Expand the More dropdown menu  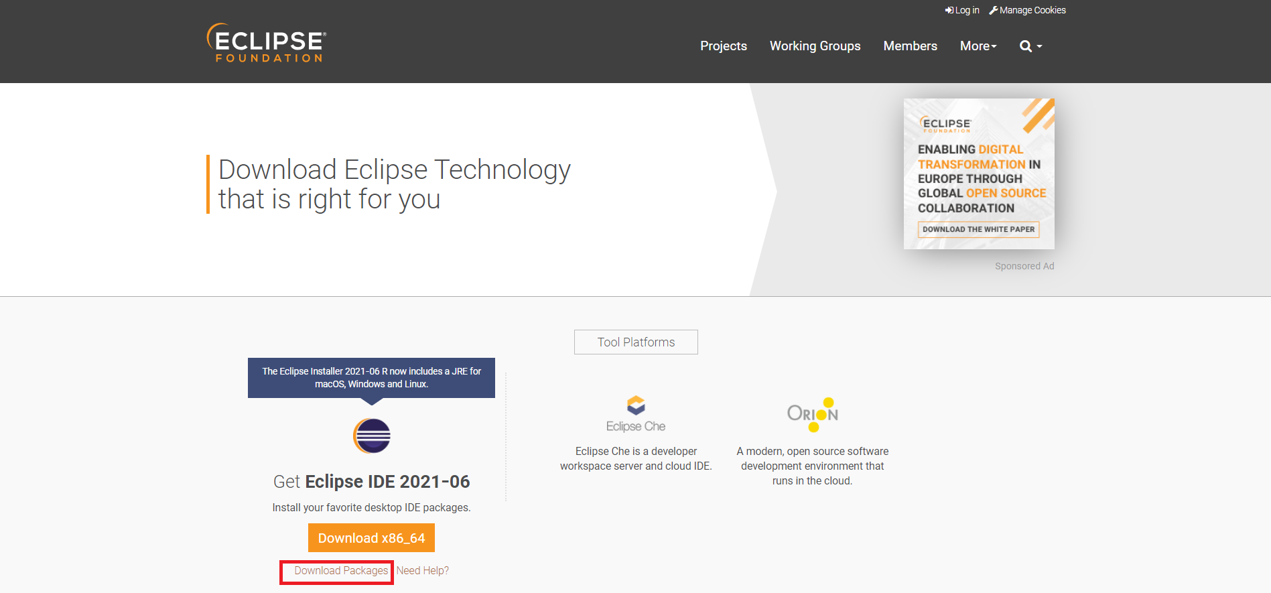click(x=978, y=46)
